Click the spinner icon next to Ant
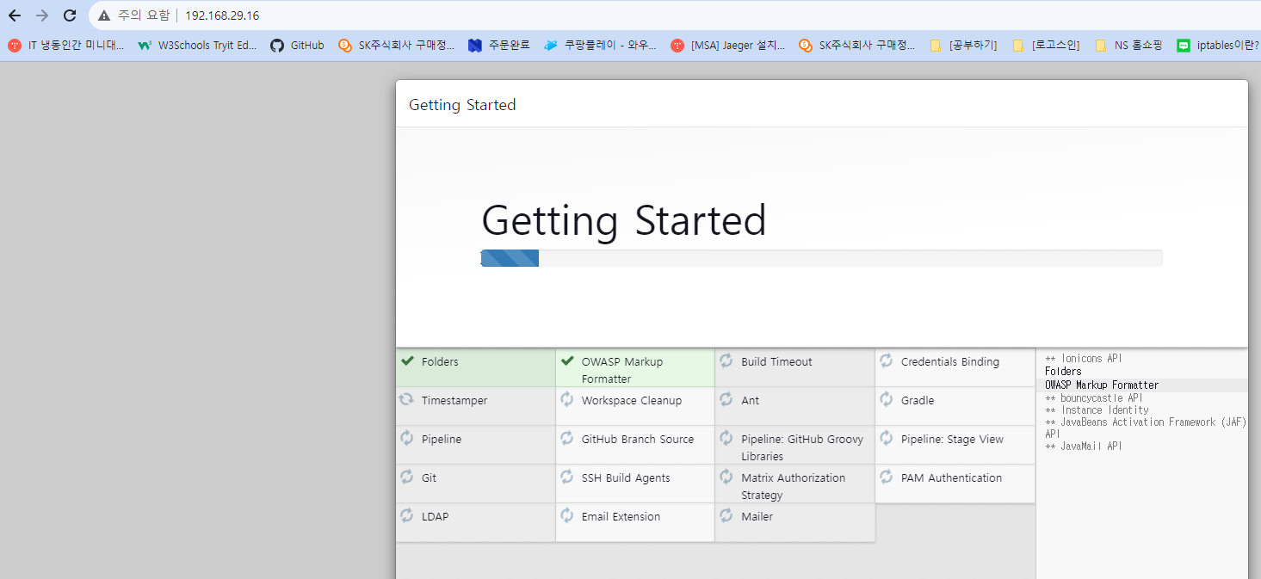 tap(726, 399)
